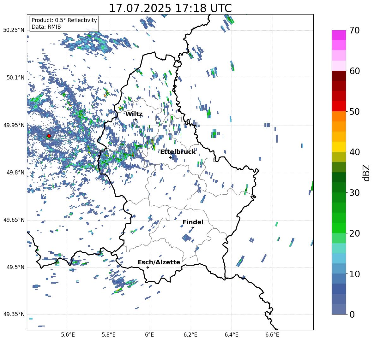Click the 'Data: RMIB' text
Image resolution: width=374 pixels, height=341 pixels.
click(x=46, y=27)
